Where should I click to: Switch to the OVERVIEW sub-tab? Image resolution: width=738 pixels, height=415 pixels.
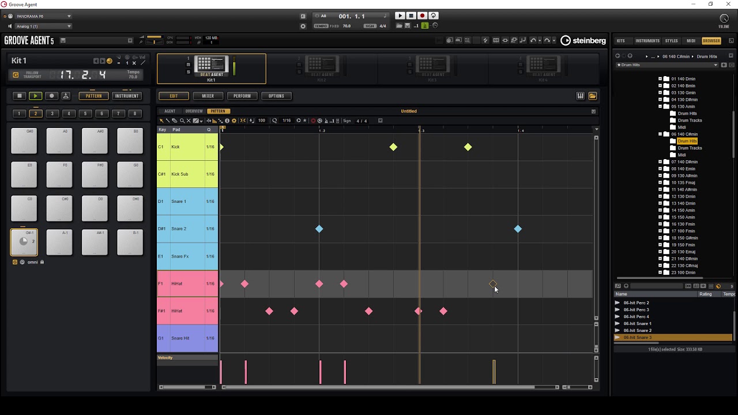click(194, 111)
